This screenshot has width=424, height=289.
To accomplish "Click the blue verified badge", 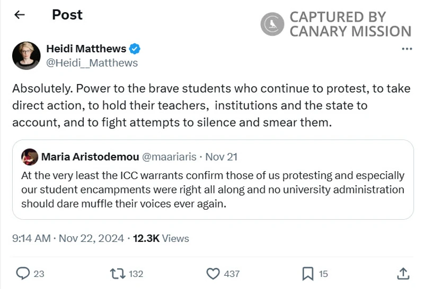I will (x=135, y=49).
